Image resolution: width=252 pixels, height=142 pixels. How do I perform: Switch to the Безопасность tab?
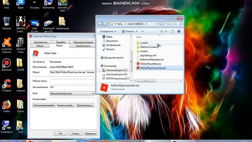(41, 42)
